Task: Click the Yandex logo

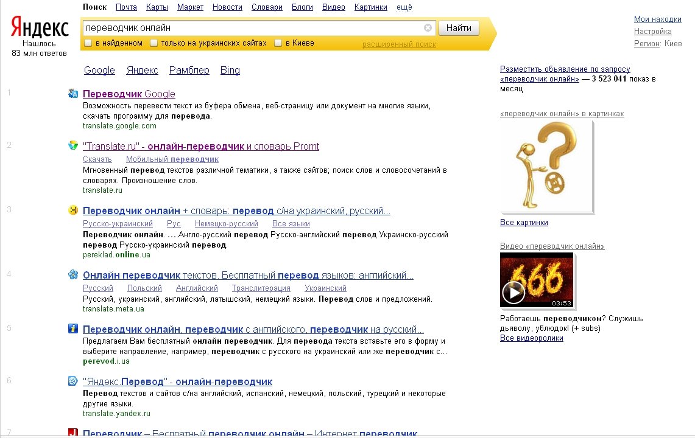Action: click(40, 27)
